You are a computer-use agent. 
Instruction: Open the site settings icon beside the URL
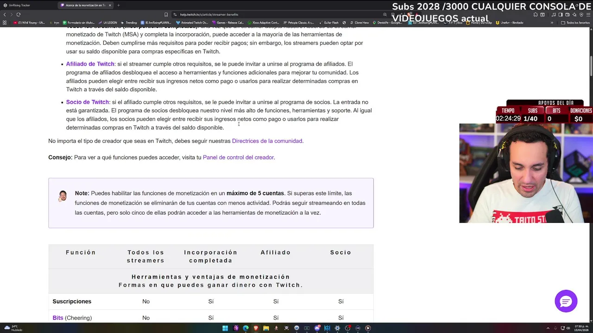(175, 14)
